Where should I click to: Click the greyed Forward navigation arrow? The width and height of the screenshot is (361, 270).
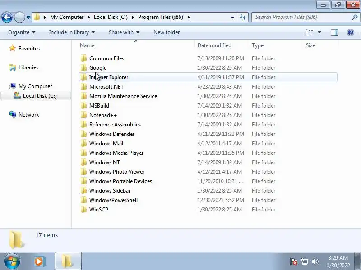(19, 17)
